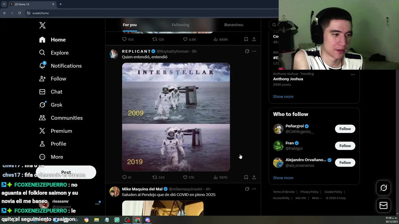The width and height of the screenshot is (399, 224).
Task: Open the floating messages button
Action: [383, 205]
